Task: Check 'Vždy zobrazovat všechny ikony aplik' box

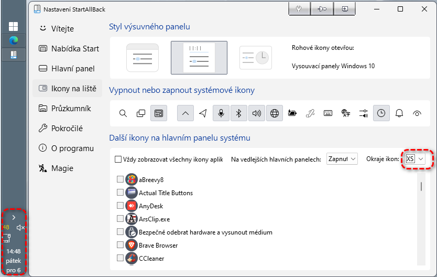Action: (118, 159)
